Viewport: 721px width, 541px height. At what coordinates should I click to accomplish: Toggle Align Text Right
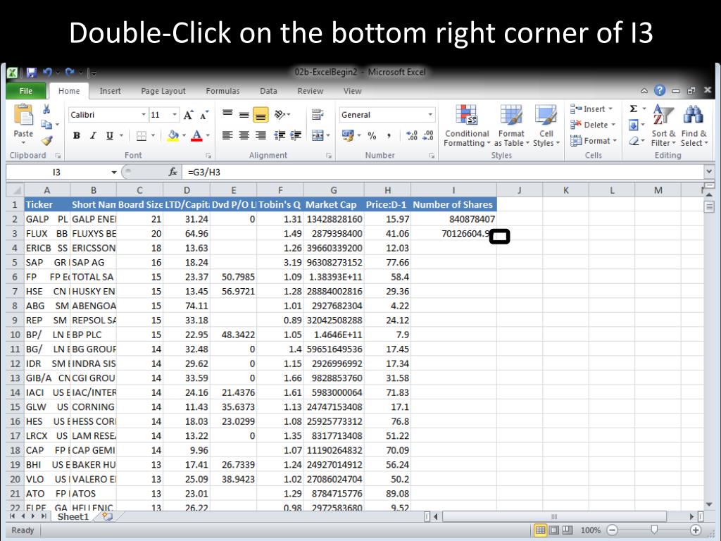pyautogui.click(x=261, y=135)
